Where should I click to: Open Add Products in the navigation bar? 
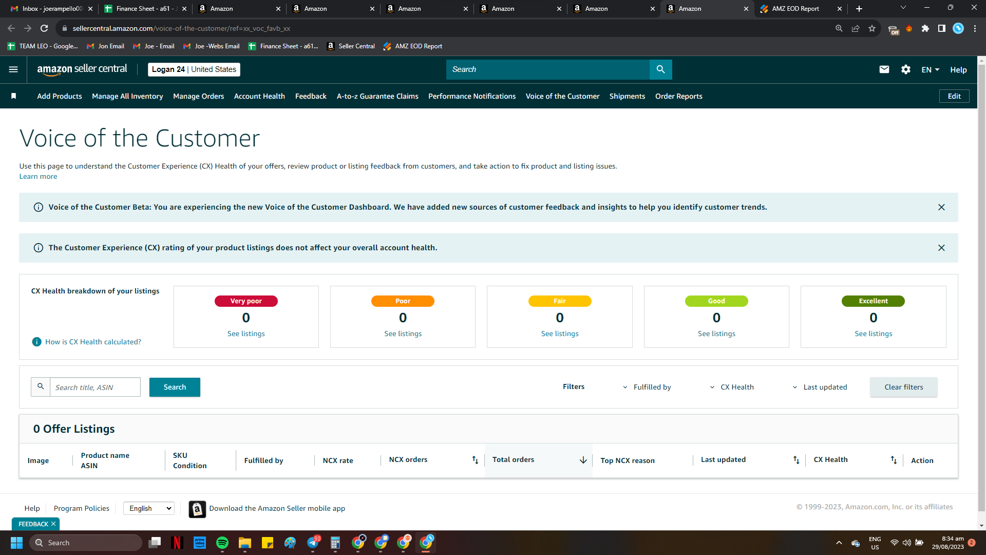[60, 96]
